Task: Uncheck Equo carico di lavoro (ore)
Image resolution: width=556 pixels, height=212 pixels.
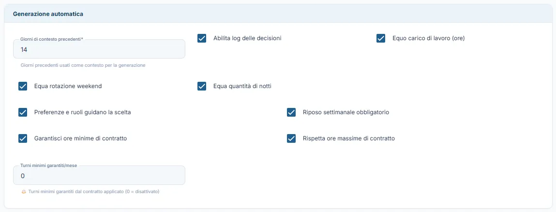Action: [x=381, y=38]
